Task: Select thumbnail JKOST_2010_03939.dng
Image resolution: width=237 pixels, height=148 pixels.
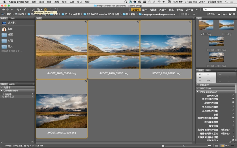Action: (62, 109)
